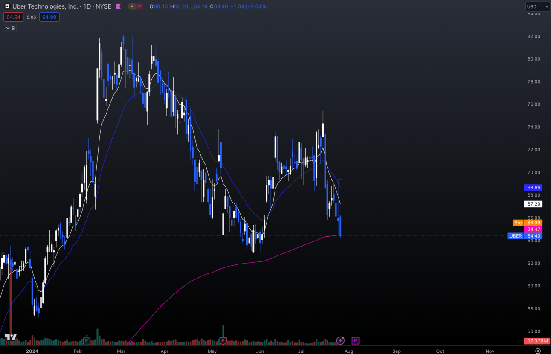Click the Feb label on time axis
551x354 pixels.
[x=78, y=351]
